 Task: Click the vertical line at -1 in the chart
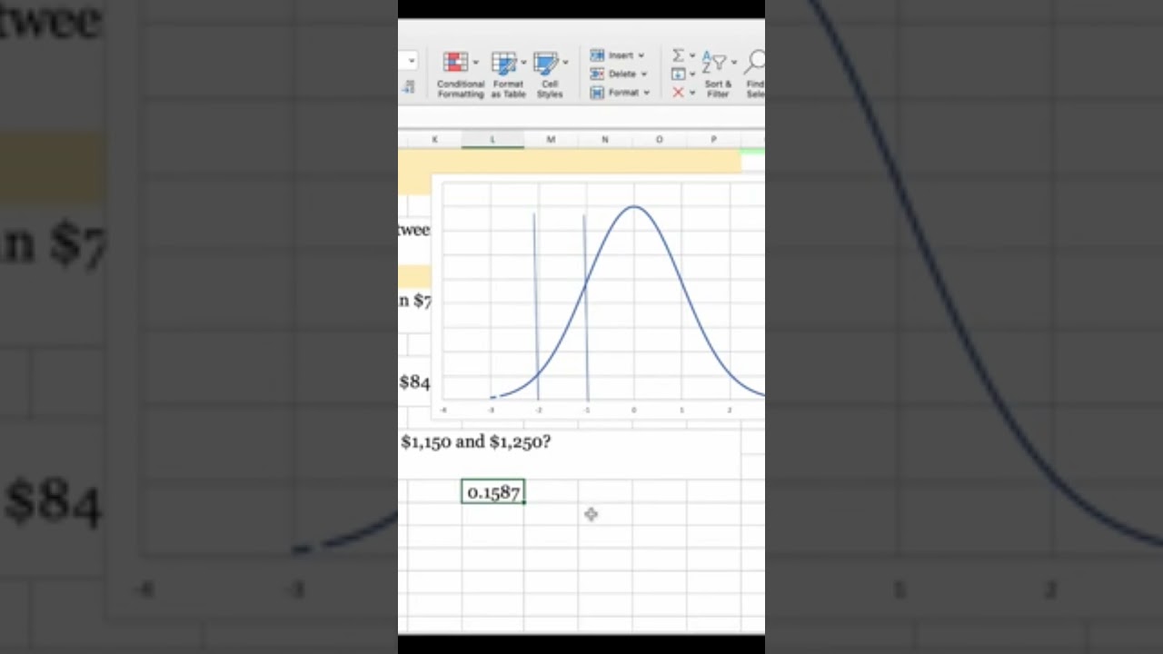586,307
